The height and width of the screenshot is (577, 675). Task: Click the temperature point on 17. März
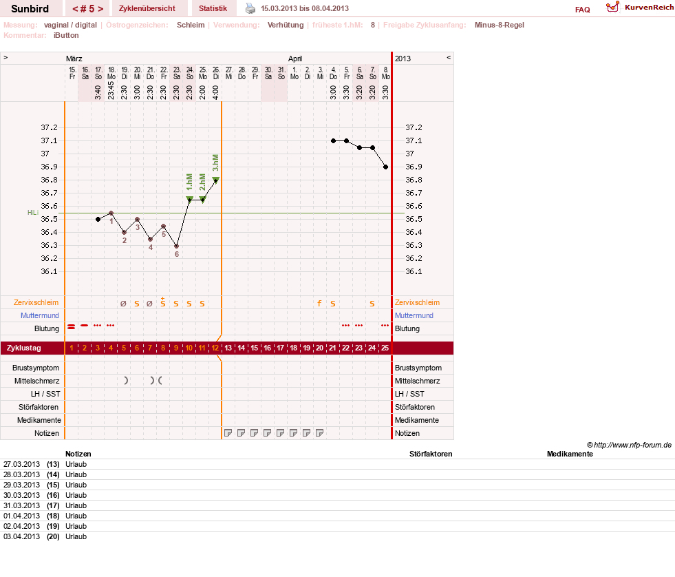click(98, 220)
